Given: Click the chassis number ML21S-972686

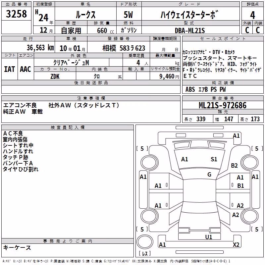Looking at the screenshot, I should pos(223,105).
